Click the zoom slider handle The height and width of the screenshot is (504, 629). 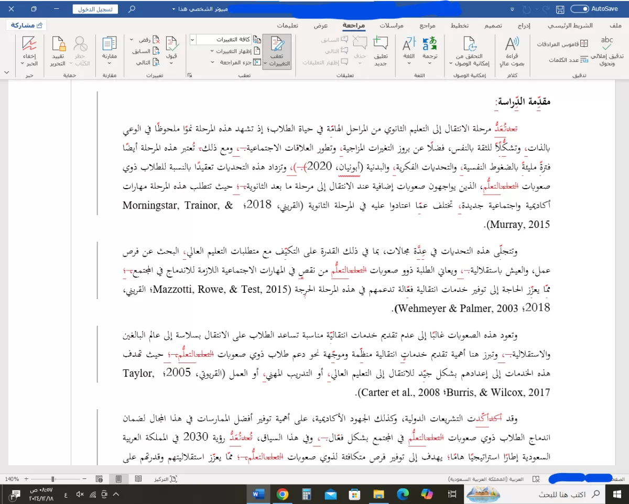[x=53, y=479]
